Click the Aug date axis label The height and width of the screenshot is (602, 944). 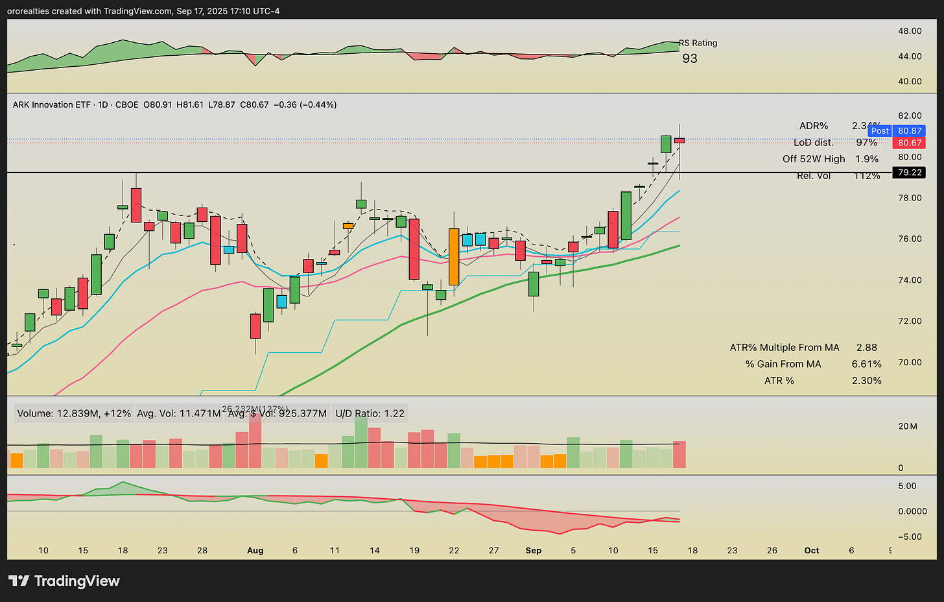pyautogui.click(x=255, y=550)
